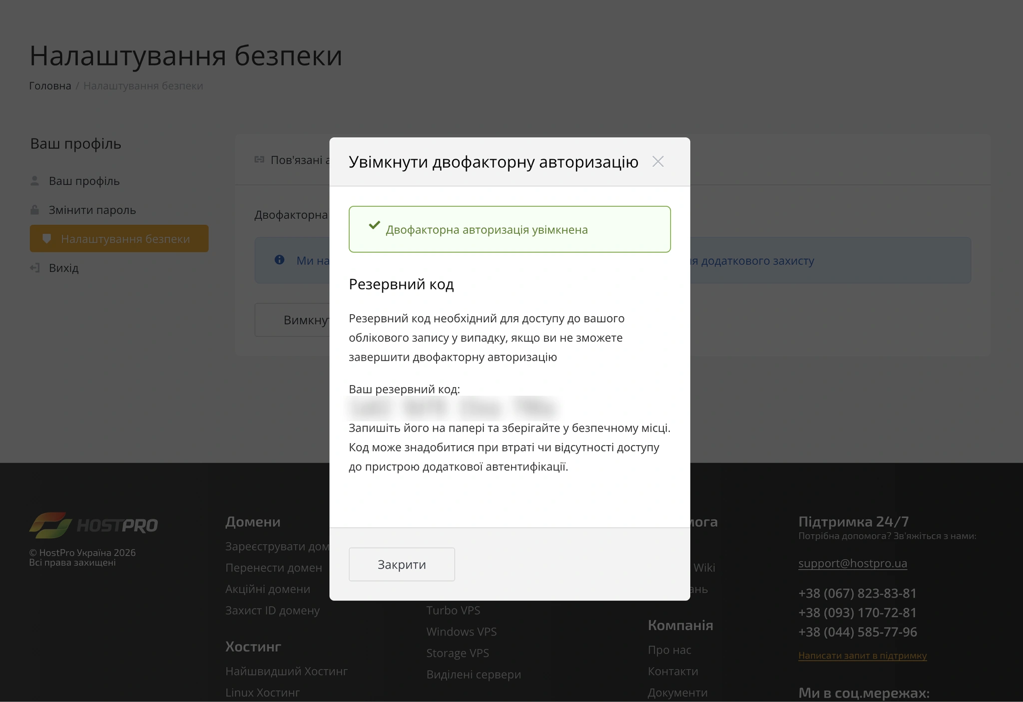
Task: Open the Перенести домен link
Action: [x=274, y=568]
